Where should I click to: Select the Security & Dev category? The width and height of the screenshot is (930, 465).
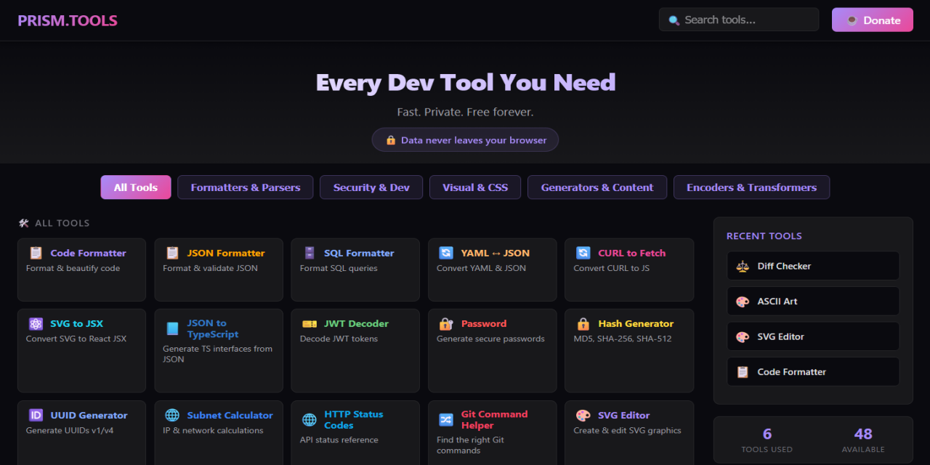tap(371, 187)
